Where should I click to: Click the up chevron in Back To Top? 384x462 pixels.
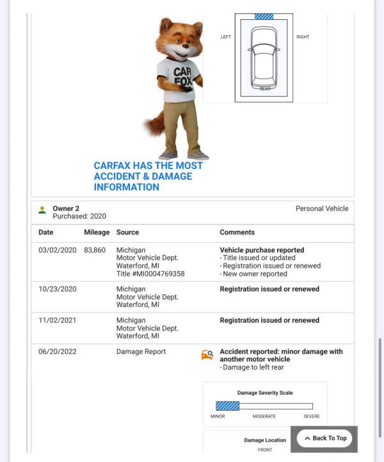[x=307, y=438]
